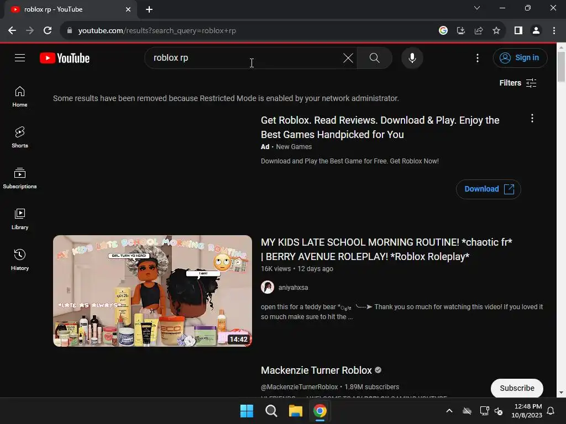Screen dimensions: 566x424
Task: Open the aniyahxsa channel avatar
Action: [x=268, y=287]
